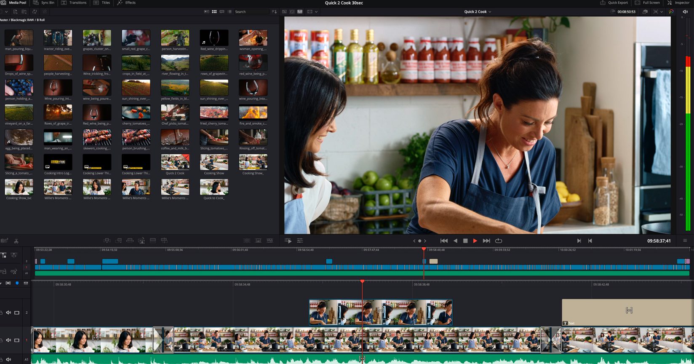This screenshot has width=694, height=364.
Task: Open the media pool sort options
Action: point(274,12)
